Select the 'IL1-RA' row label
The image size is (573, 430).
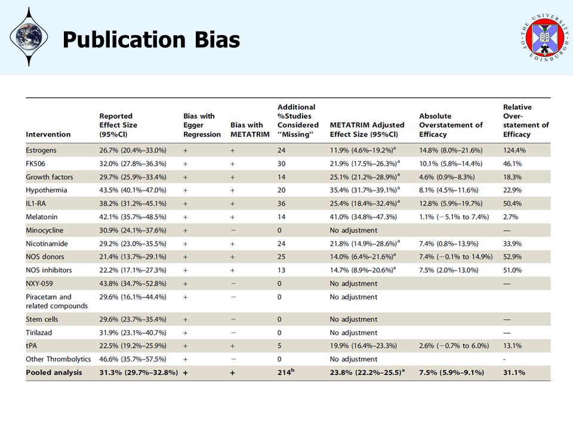(36, 203)
